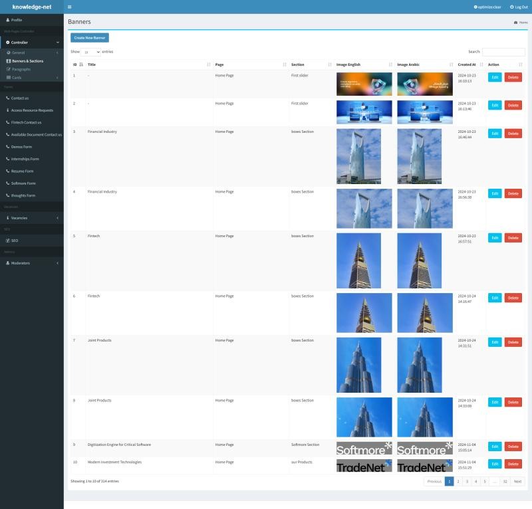Select SEO in the sidebar
532x509 pixels.
pyautogui.click(x=15, y=241)
